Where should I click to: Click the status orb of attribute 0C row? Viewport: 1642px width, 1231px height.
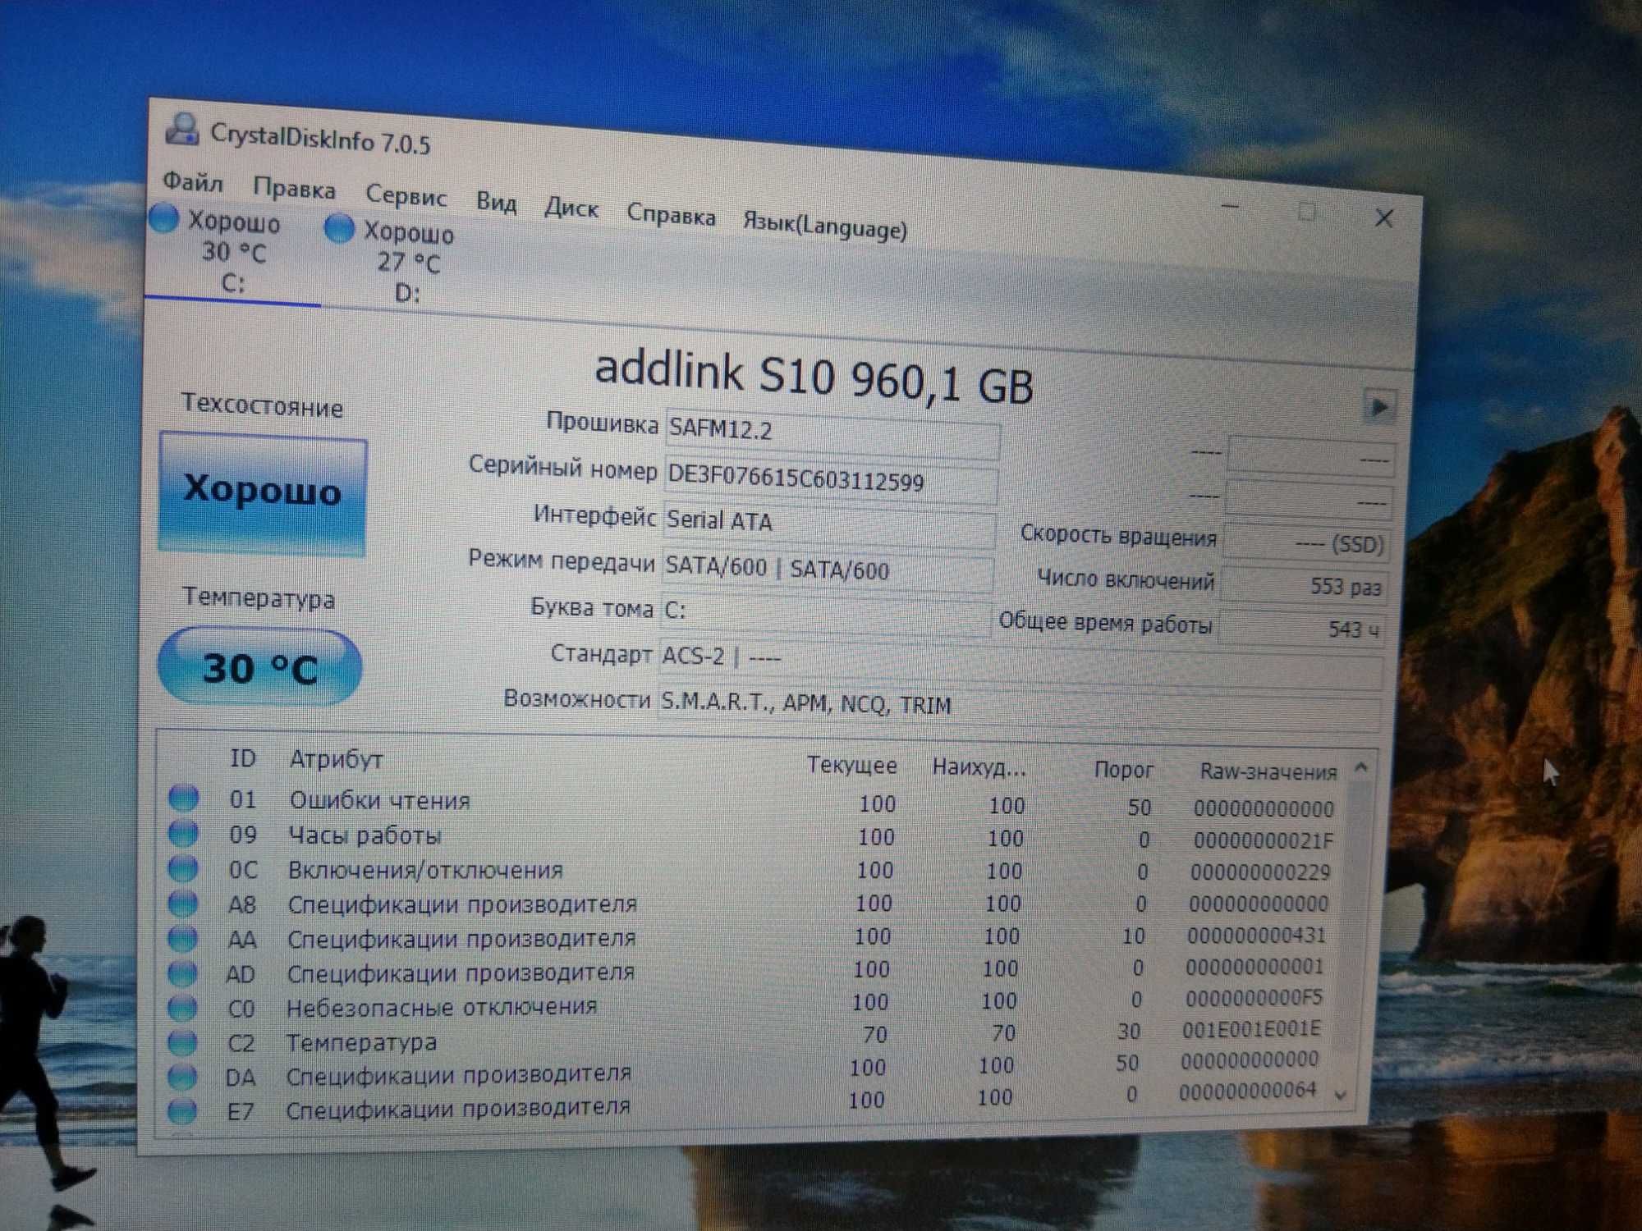[183, 867]
